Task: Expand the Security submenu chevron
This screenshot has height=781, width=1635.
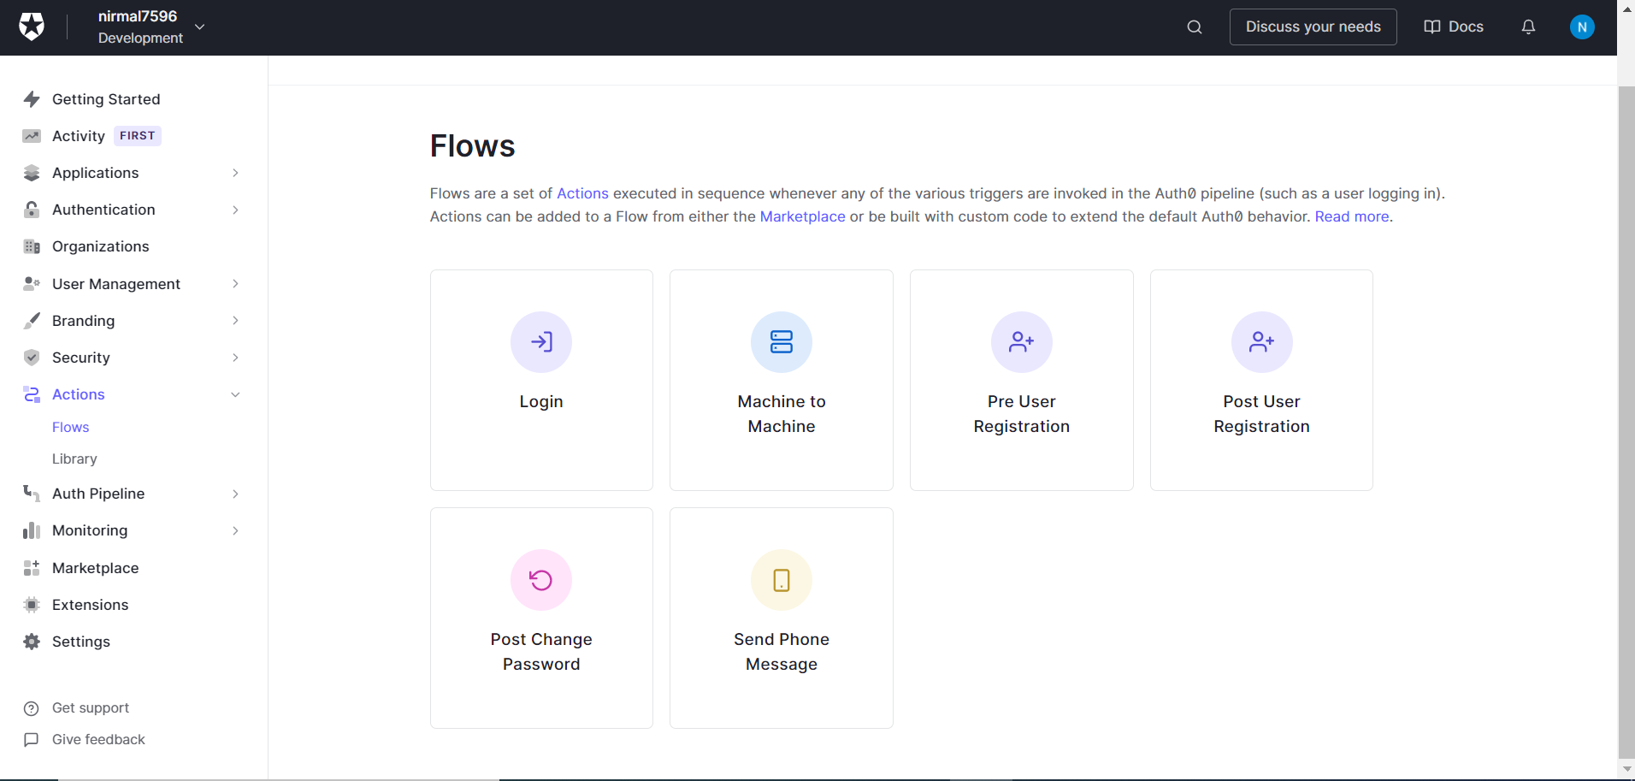Action: [x=235, y=358]
